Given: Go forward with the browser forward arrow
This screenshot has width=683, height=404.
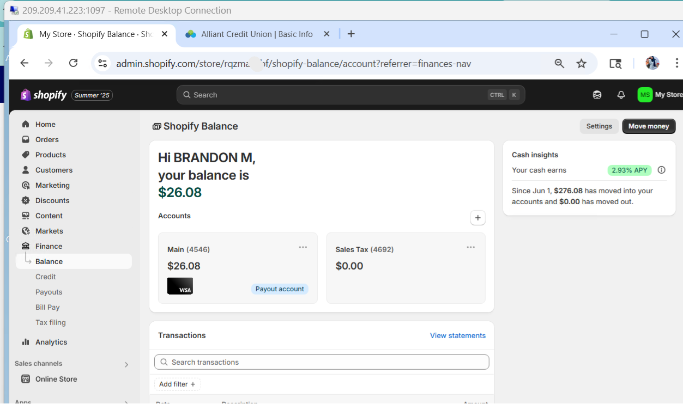Looking at the screenshot, I should [x=49, y=63].
